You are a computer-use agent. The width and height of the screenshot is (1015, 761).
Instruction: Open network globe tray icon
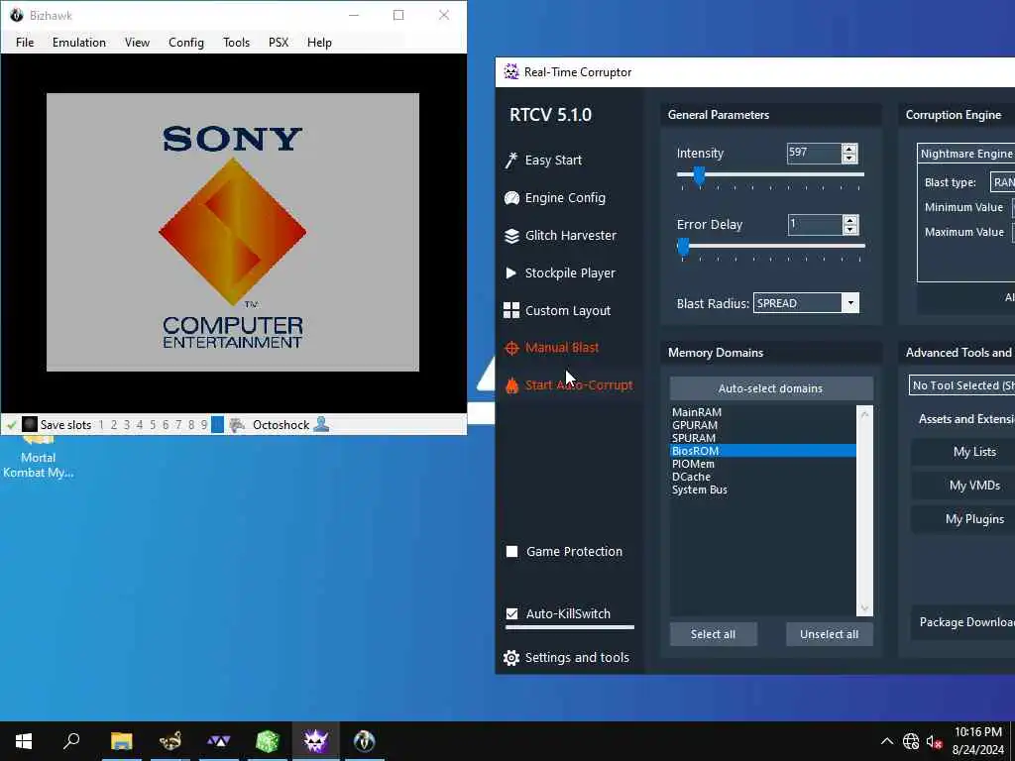(x=911, y=741)
